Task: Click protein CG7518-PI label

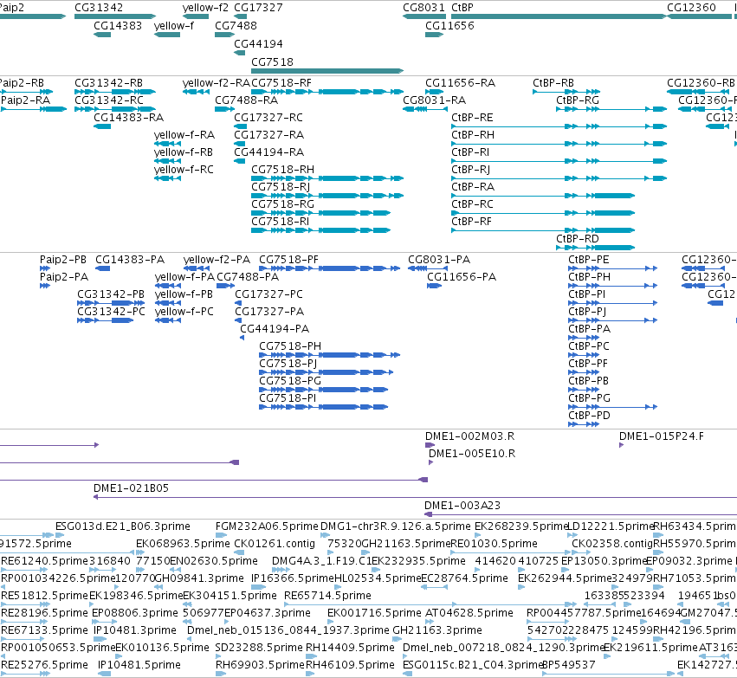Action: (288, 398)
